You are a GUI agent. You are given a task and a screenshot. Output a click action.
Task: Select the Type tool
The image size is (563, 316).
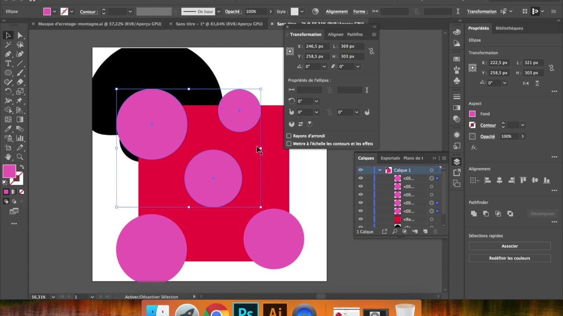[8, 64]
